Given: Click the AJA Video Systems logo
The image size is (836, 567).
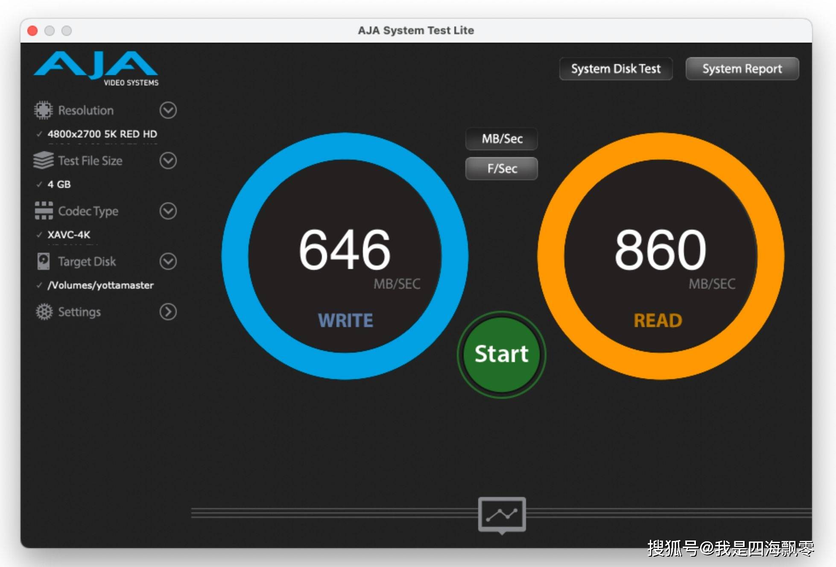Looking at the screenshot, I should 96,68.
